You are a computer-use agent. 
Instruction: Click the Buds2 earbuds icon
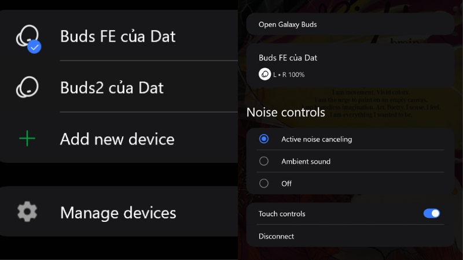27,87
